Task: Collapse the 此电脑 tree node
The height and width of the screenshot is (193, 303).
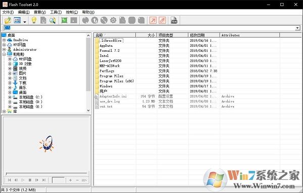Action: click(x=4, y=54)
